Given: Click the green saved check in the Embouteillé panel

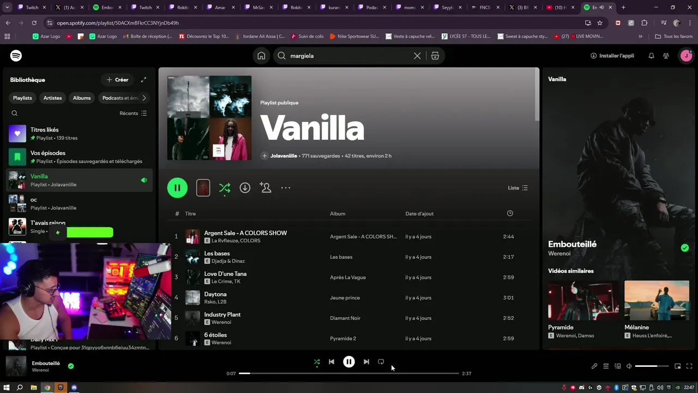Looking at the screenshot, I should [x=685, y=248].
